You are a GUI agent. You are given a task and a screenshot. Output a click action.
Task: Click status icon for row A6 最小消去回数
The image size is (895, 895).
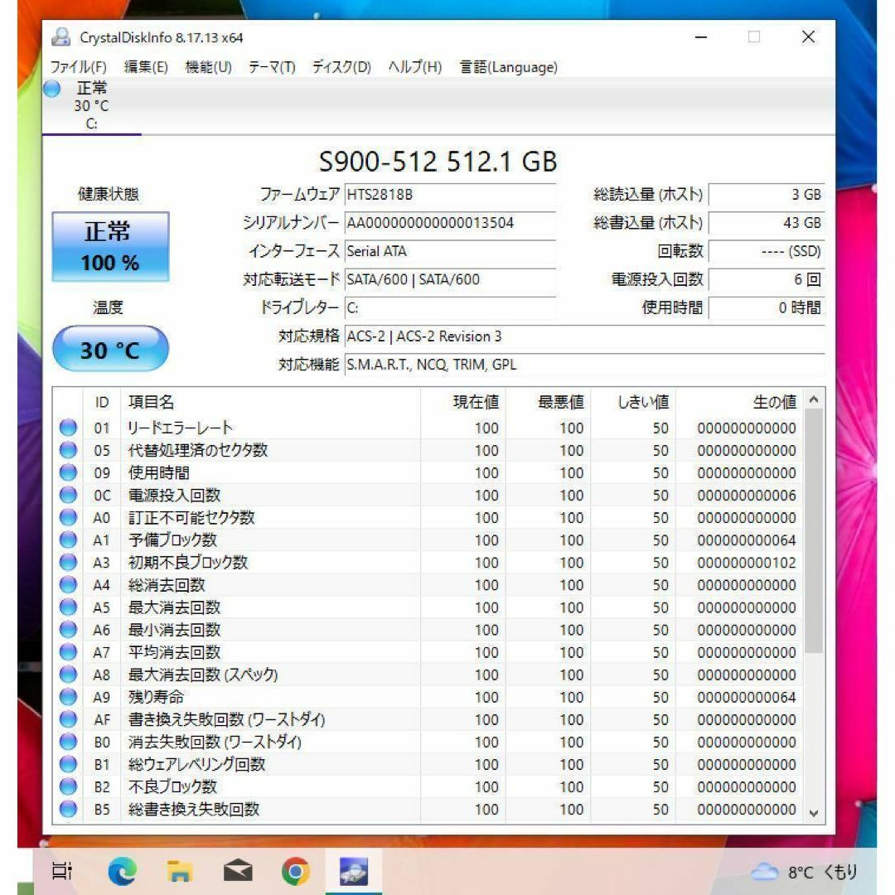click(68, 630)
